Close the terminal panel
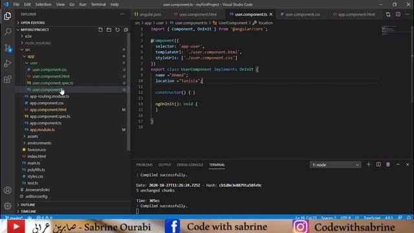Image resolution: width=414 pixels, height=233 pixels. tap(408, 164)
